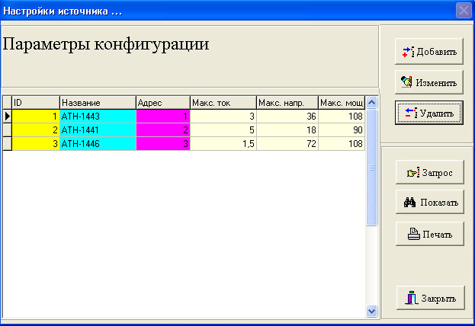Click max power value 90
Screen dimensions: 475x326
[x=342, y=129]
